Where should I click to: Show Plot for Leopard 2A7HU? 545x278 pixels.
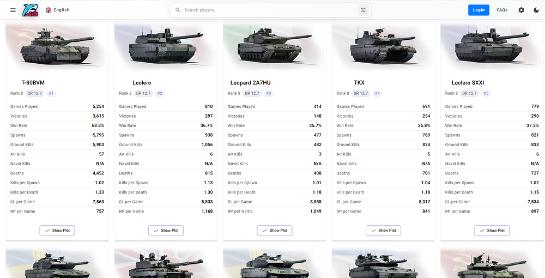click(x=275, y=231)
